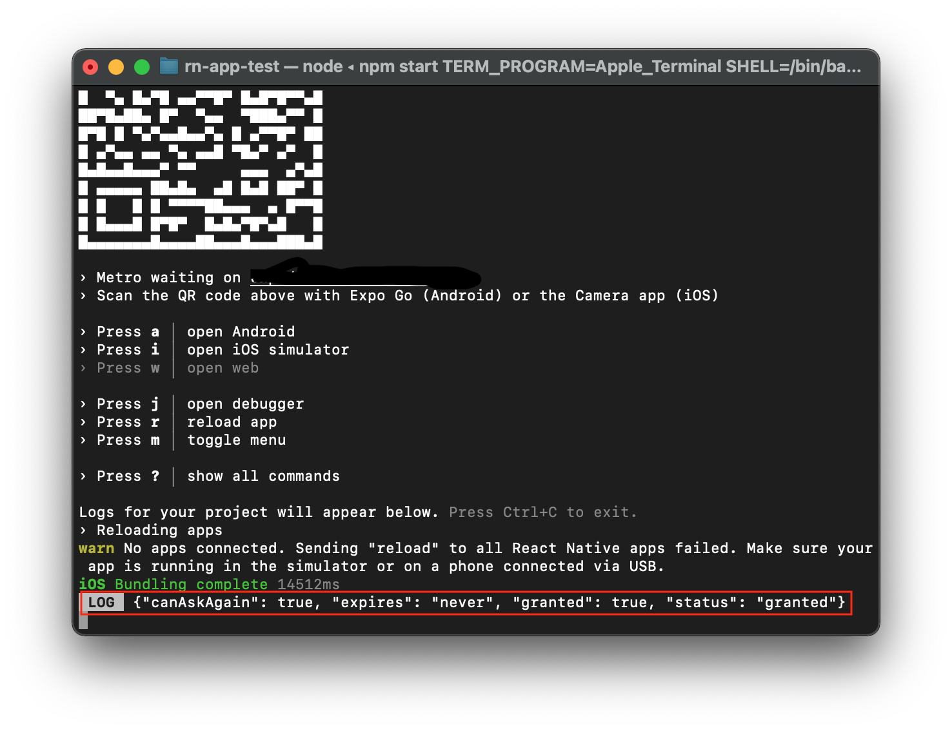
Task: Click the 'Press m' shortcut text
Action: click(128, 440)
